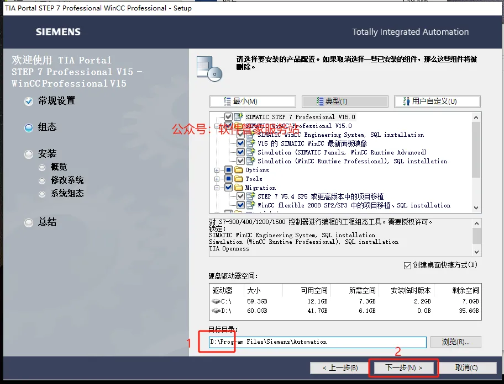The width and height of the screenshot is (504, 384).
Task: Click the Simulation SIMATIC Panels package icon
Action: click(251, 152)
